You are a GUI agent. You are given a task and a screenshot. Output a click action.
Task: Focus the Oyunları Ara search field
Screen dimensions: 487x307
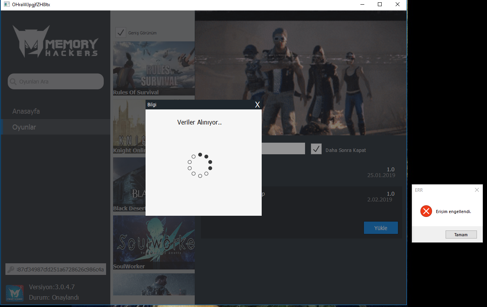[56, 82]
